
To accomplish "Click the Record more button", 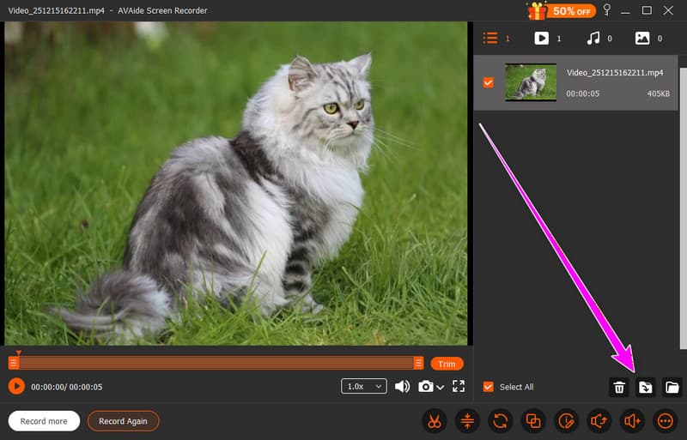I will click(x=44, y=421).
